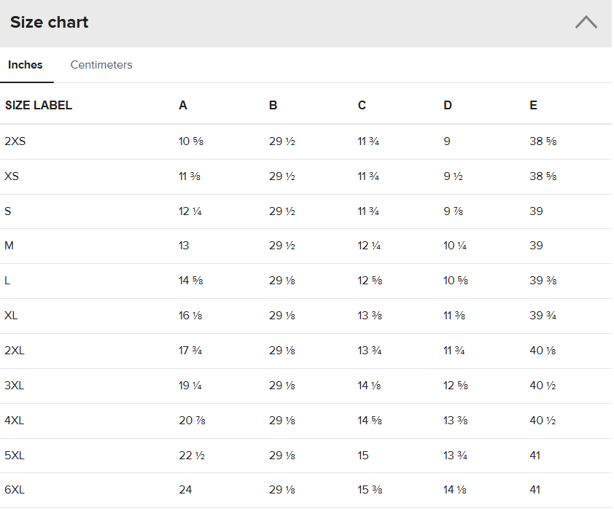This screenshot has width=614, height=511.
Task: Switch to the Centimeters tab
Action: click(101, 65)
